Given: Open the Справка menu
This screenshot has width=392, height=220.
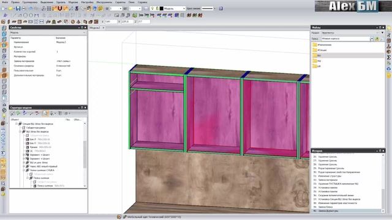Looking at the screenshot, I should pyautogui.click(x=143, y=2).
